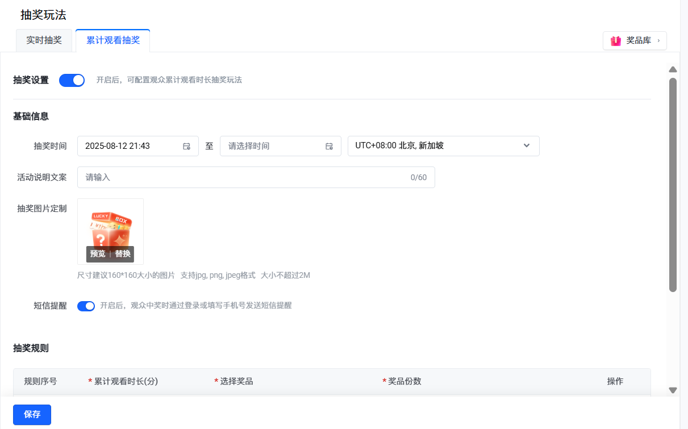Click the 基础信息 section heading
The width and height of the screenshot is (688, 429).
(x=31, y=116)
